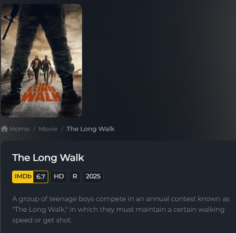Click the synopsis line starting "A group of"
236x233 pixels.
coord(121,199)
